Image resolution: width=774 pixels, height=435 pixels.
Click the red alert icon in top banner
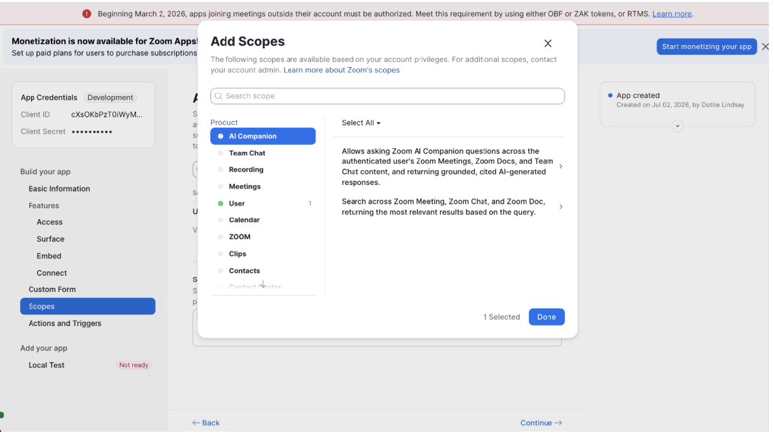(x=87, y=14)
